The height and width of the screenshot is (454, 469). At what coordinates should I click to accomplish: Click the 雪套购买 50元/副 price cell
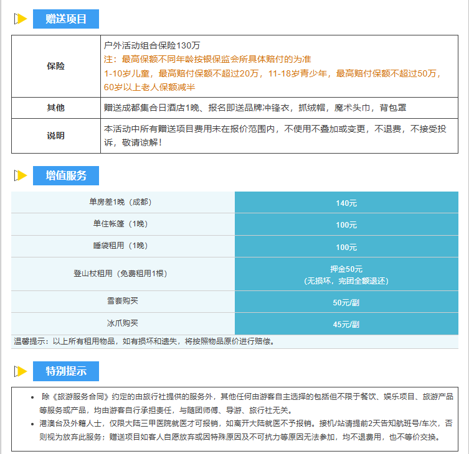click(x=346, y=302)
